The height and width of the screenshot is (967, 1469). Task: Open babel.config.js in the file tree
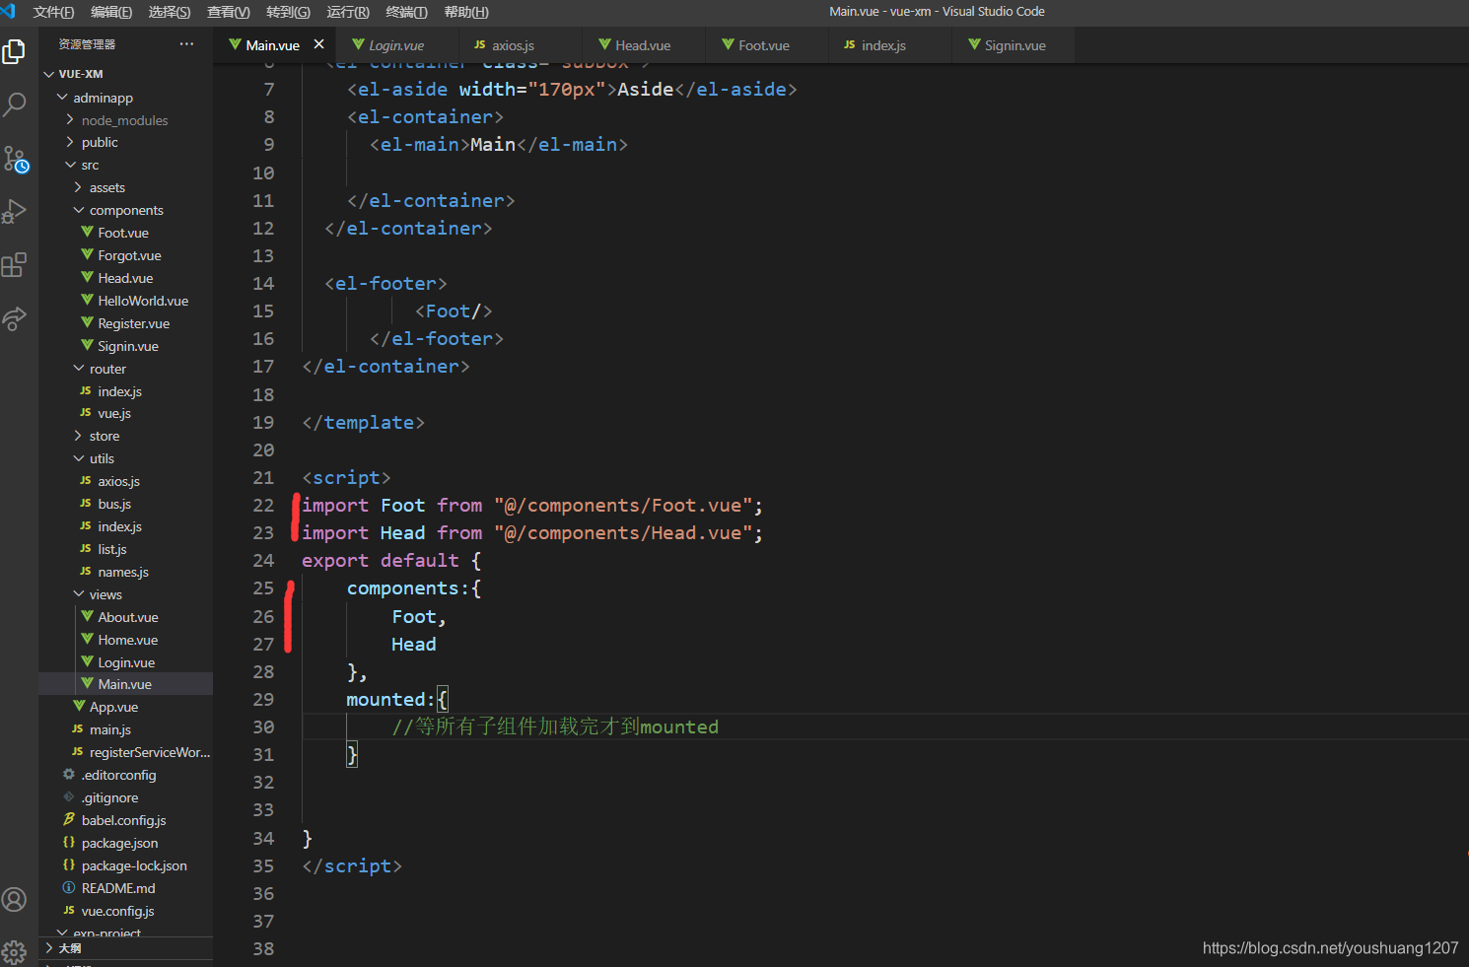pos(125,820)
